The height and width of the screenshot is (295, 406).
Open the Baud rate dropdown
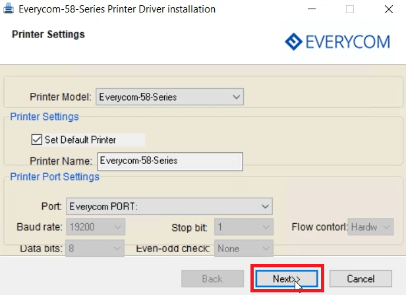(x=95, y=228)
